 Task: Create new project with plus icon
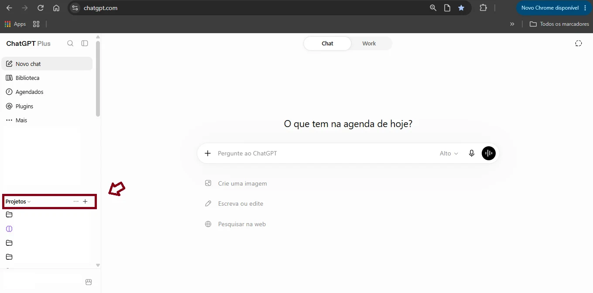coord(85,201)
